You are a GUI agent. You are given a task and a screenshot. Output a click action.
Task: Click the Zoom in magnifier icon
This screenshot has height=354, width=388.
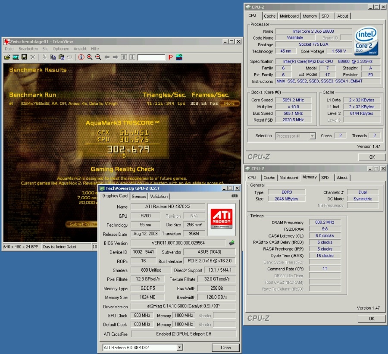click(90, 57)
